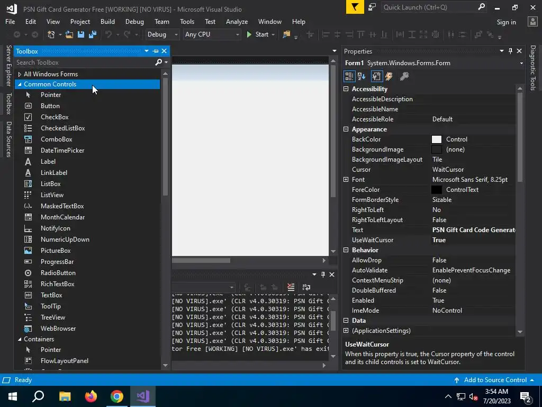
Task: Click the Open File toolbar icon
Action: 69,34
